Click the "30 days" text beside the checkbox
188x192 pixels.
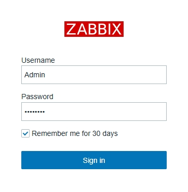tap(105, 133)
